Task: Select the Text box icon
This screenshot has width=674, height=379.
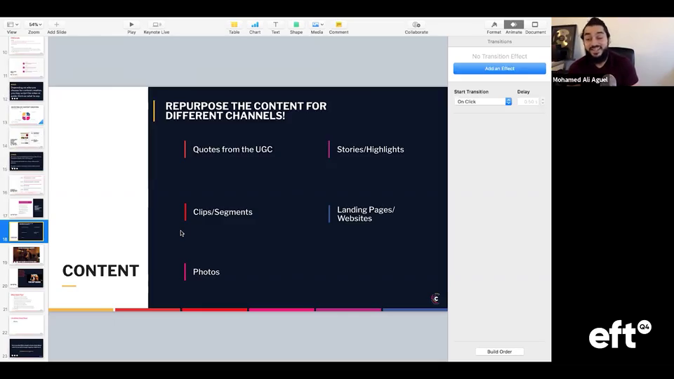Action: (x=275, y=25)
